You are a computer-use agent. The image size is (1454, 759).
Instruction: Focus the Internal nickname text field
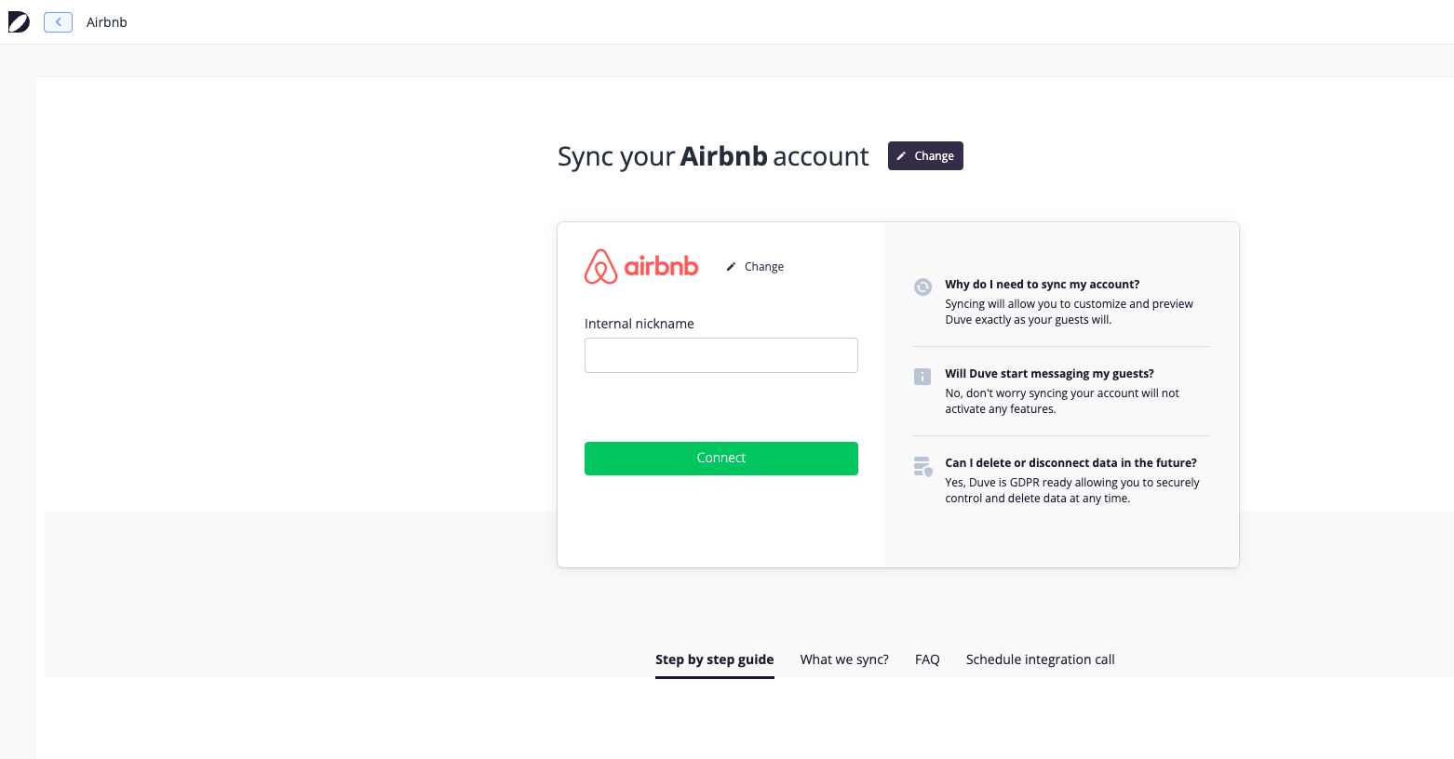[721, 355]
